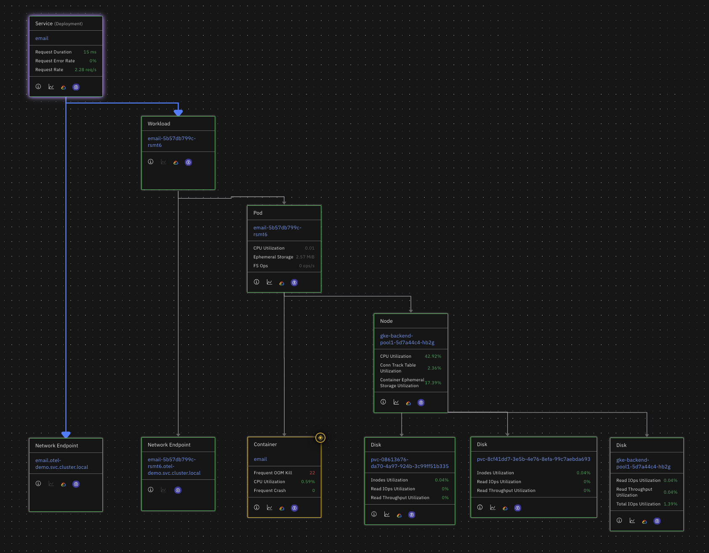Click Google Cloud icon on email.otel-demo Network Endpoint

coord(64,484)
